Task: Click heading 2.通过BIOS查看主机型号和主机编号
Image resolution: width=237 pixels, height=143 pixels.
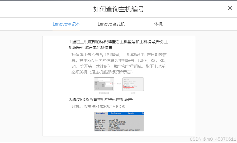Action: [x=101, y=100]
